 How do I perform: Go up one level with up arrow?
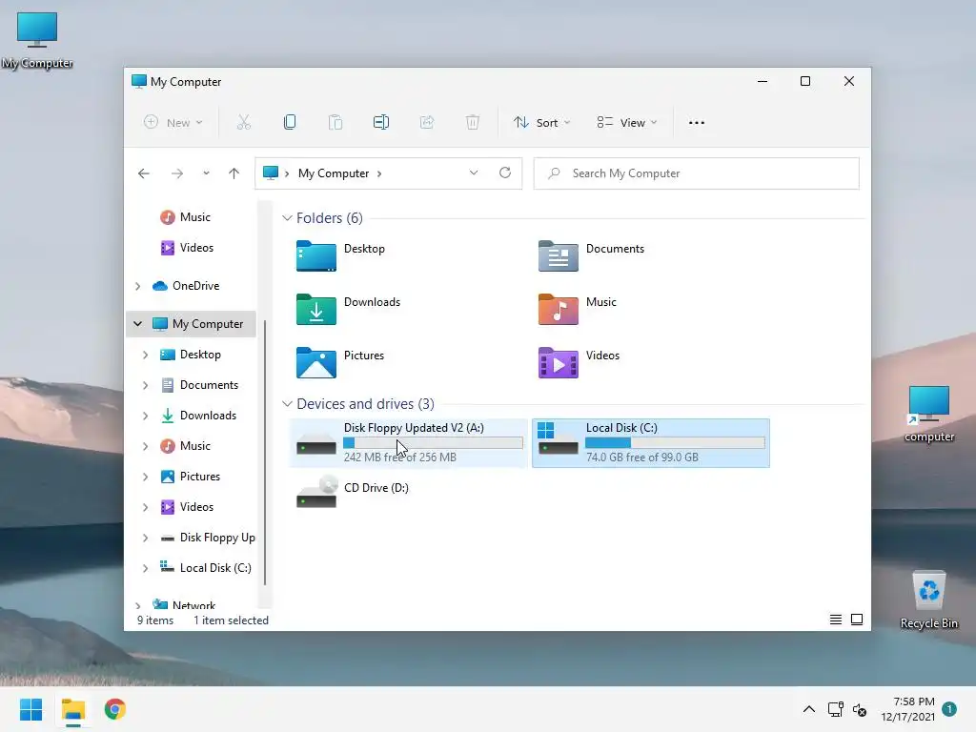coord(234,173)
